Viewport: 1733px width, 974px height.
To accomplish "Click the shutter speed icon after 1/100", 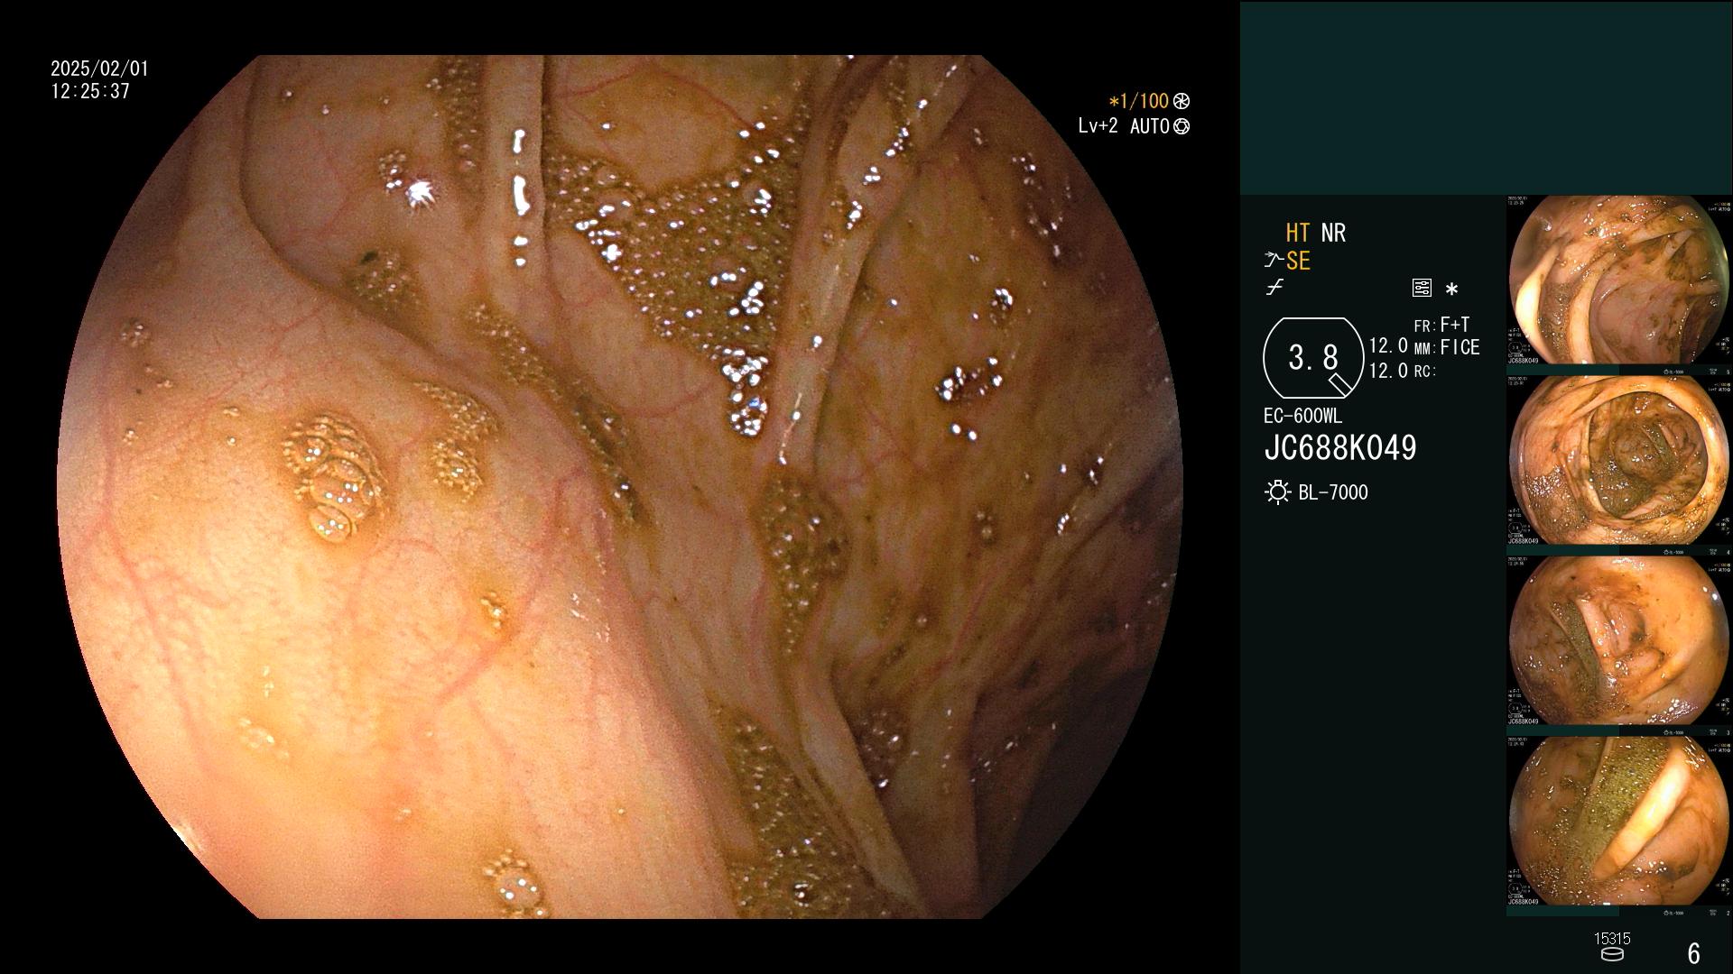I will (x=1182, y=101).
